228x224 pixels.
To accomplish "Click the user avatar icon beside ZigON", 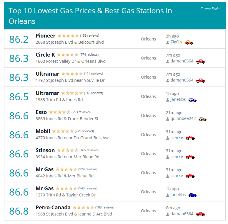I will 168,43.
